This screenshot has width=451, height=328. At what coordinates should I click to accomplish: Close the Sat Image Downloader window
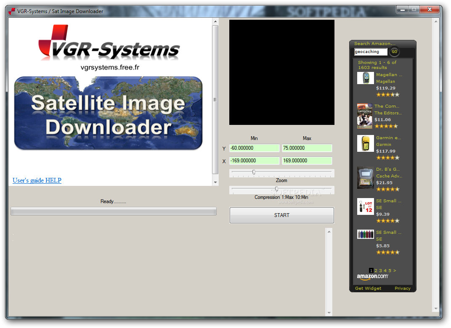coord(430,10)
